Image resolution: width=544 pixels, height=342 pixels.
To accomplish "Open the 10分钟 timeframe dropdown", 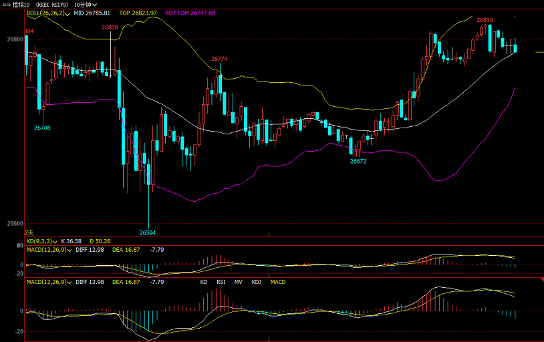I will [x=84, y=4].
